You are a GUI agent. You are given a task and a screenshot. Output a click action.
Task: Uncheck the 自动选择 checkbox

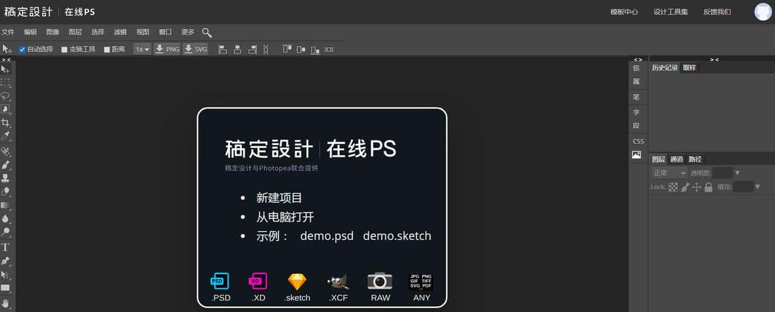22,50
